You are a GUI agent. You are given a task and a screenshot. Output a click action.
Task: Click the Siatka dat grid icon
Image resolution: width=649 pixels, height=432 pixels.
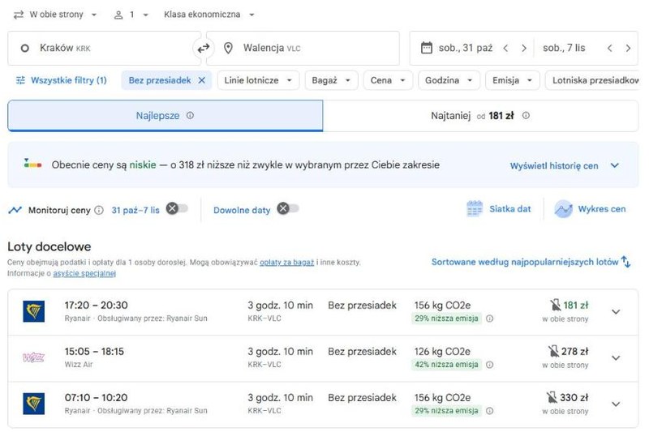coord(475,209)
